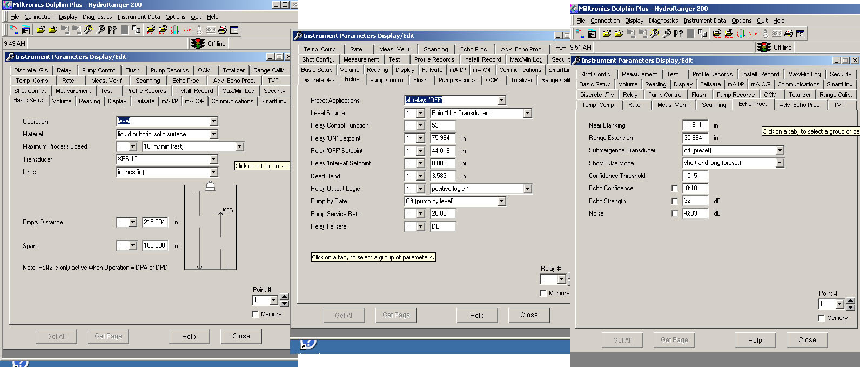
Task: Click the transducer icon in 9:49 AM window toolbar
Action: click(x=199, y=30)
